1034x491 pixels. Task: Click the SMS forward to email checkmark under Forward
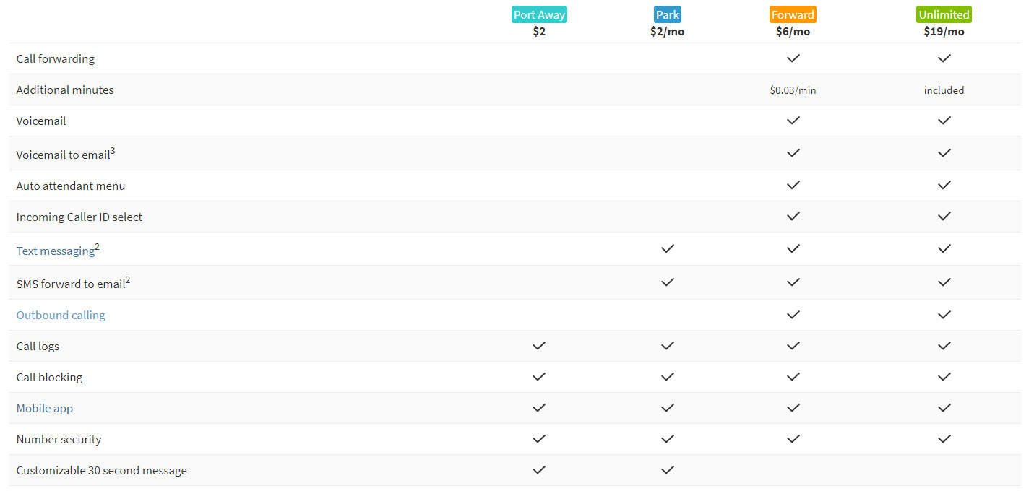(x=793, y=282)
